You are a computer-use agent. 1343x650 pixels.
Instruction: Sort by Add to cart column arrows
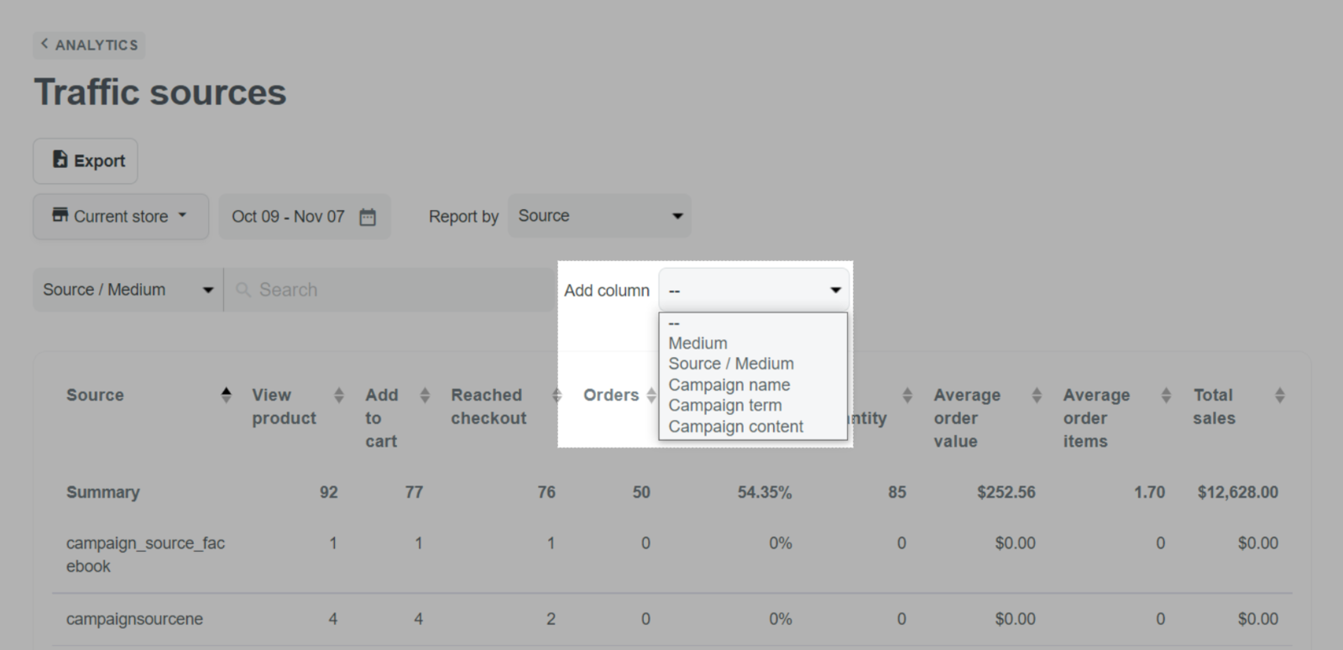[x=425, y=395]
